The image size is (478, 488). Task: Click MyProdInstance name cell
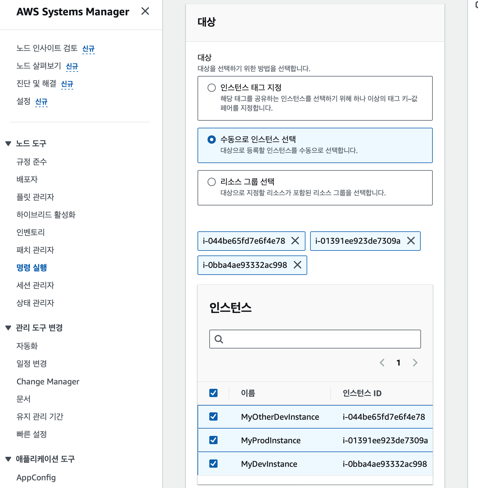271,440
